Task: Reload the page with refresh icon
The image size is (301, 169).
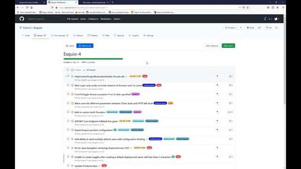Action: [27, 8]
